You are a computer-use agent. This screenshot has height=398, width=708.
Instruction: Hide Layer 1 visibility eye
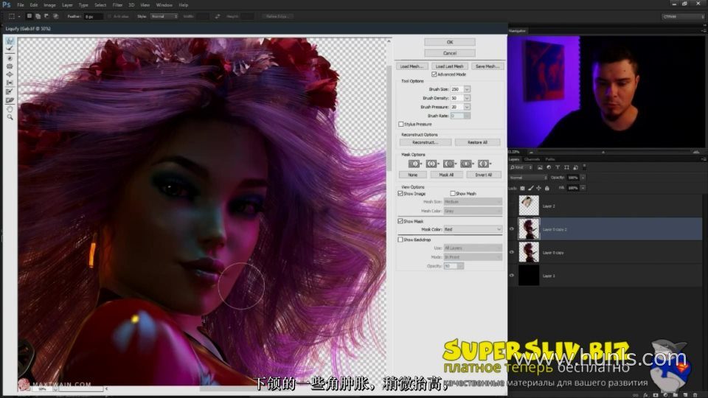click(x=512, y=275)
